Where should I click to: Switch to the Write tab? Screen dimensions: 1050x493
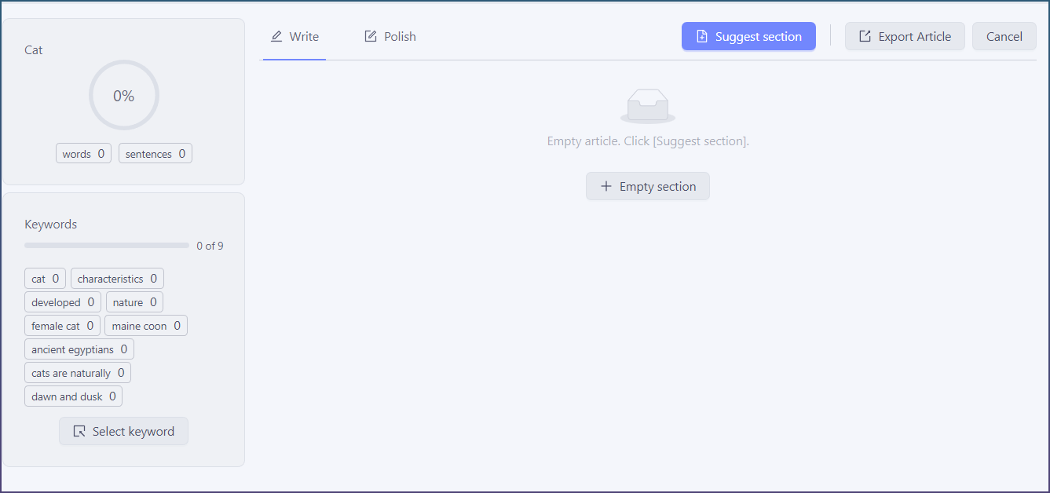point(295,37)
